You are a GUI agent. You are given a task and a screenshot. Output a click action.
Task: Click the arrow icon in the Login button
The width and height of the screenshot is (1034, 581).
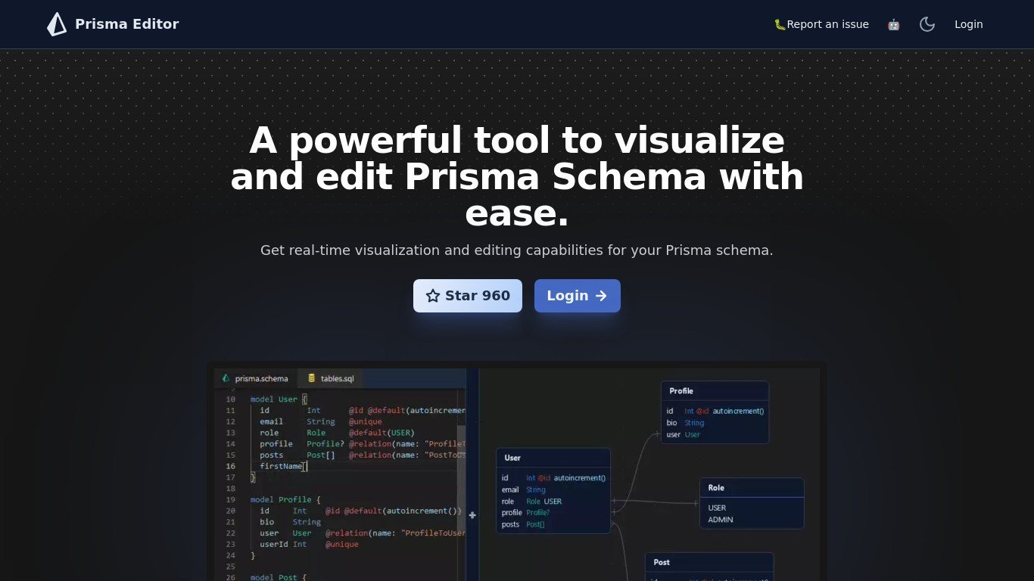[601, 296]
